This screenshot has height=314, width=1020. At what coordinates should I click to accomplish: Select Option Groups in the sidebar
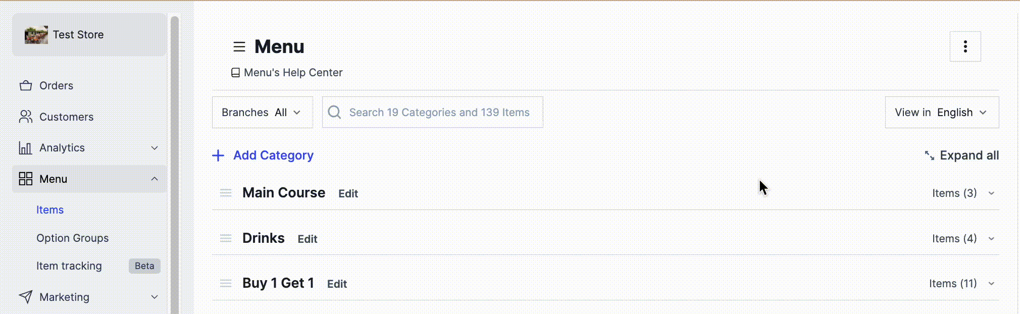(73, 238)
